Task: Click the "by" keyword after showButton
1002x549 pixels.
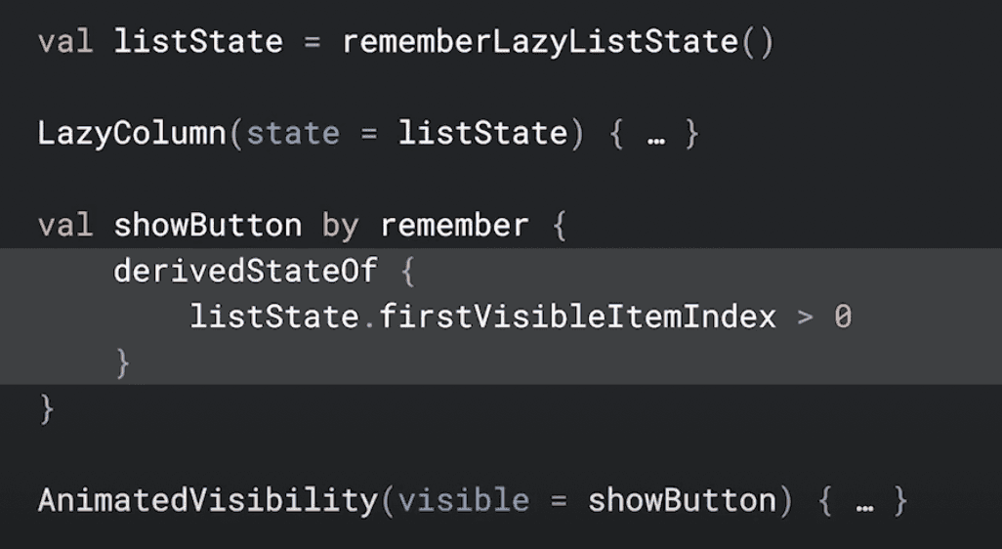Action: (340, 226)
